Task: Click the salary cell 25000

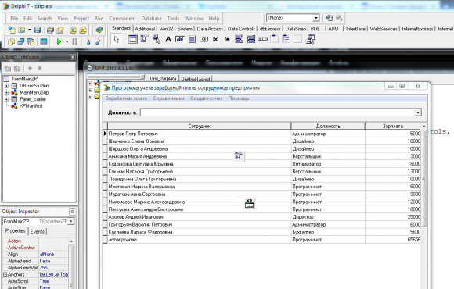Action: (x=393, y=217)
